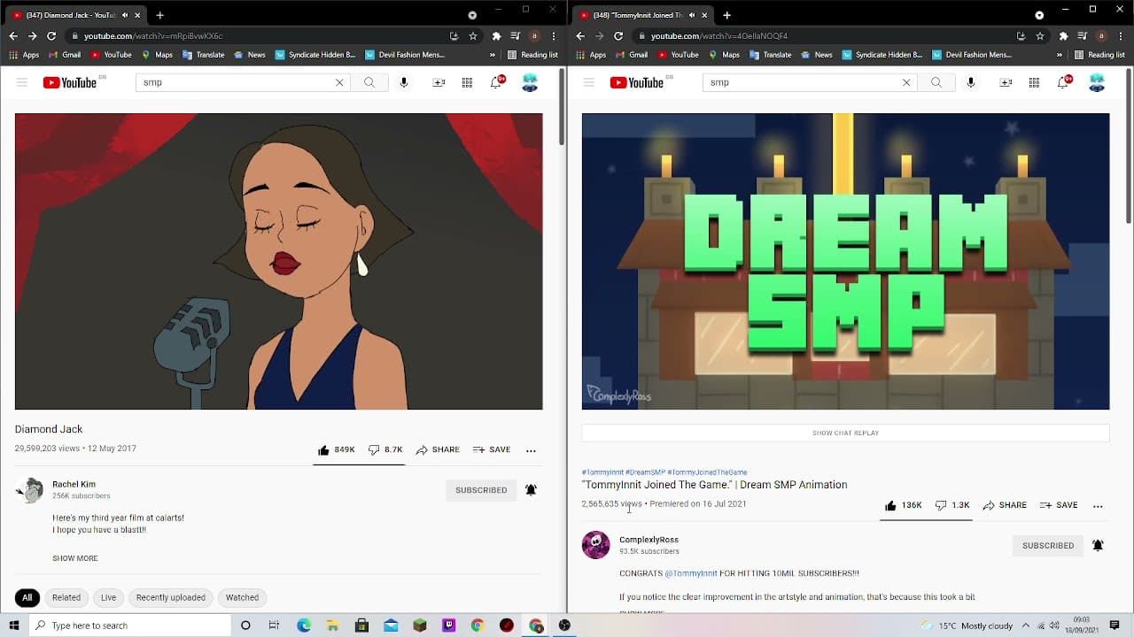The height and width of the screenshot is (637, 1134).
Task: Select the All filter chip
Action: 27,597
